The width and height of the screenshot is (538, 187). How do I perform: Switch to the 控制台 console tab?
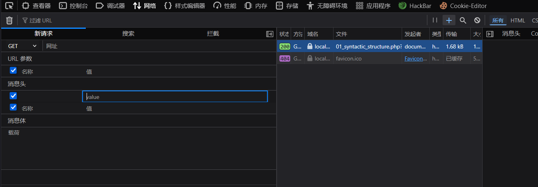[x=73, y=6]
